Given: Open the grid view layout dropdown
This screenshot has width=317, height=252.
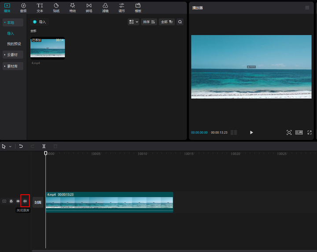Looking at the screenshot, I should coord(133,22).
